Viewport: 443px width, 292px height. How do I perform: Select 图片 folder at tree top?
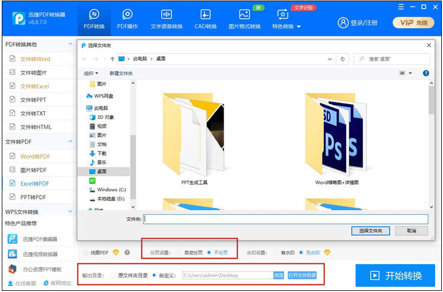coord(98,84)
